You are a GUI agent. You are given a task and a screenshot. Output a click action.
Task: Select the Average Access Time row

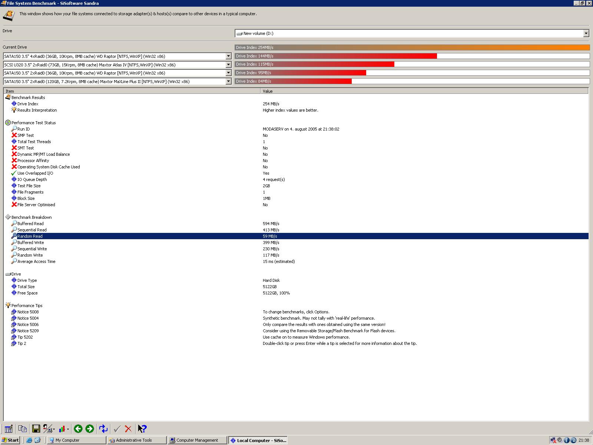click(x=296, y=261)
